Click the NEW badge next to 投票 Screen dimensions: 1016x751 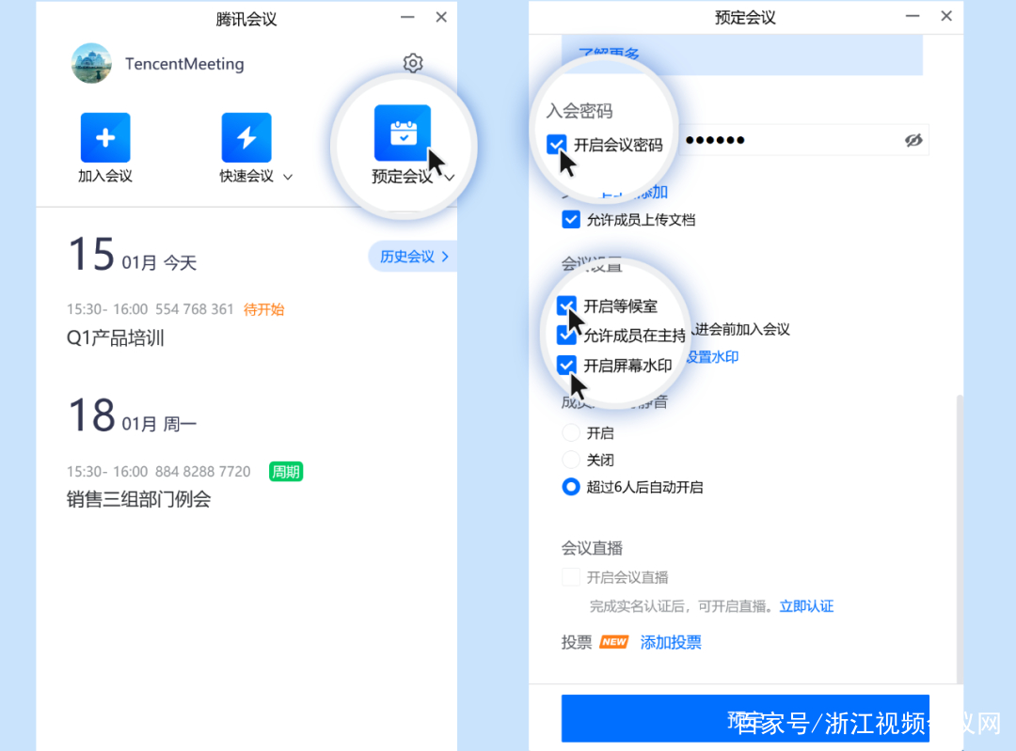click(x=614, y=642)
